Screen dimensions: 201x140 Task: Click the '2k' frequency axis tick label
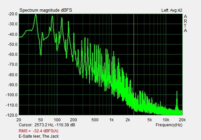pos(128,120)
